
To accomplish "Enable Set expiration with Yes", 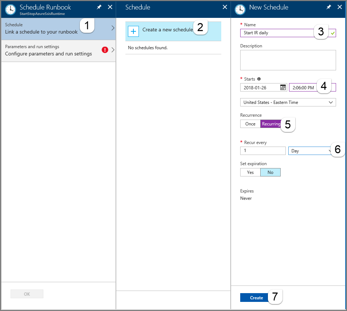I will (250, 172).
